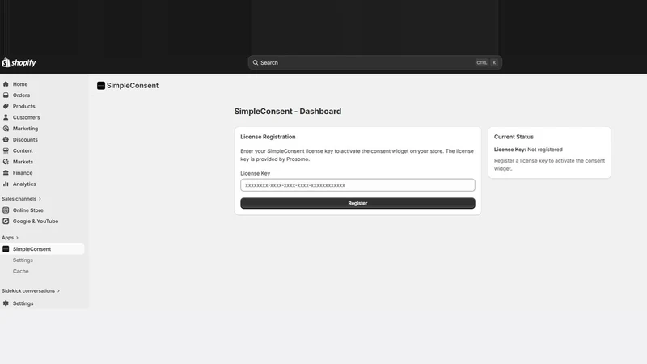Screen dimensions: 647x364
Task: Click the License Key input field
Action: [x=357, y=185]
